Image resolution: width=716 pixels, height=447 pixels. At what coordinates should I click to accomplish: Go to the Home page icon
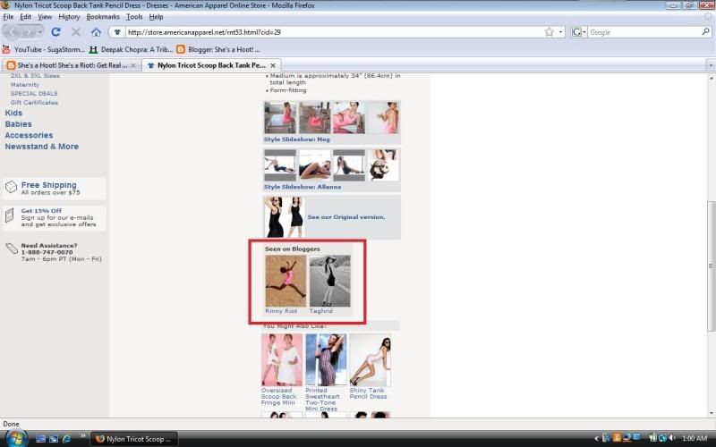(96, 32)
